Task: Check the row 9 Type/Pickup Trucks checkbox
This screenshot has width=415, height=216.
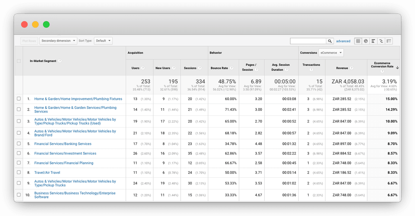Action: 19,183
